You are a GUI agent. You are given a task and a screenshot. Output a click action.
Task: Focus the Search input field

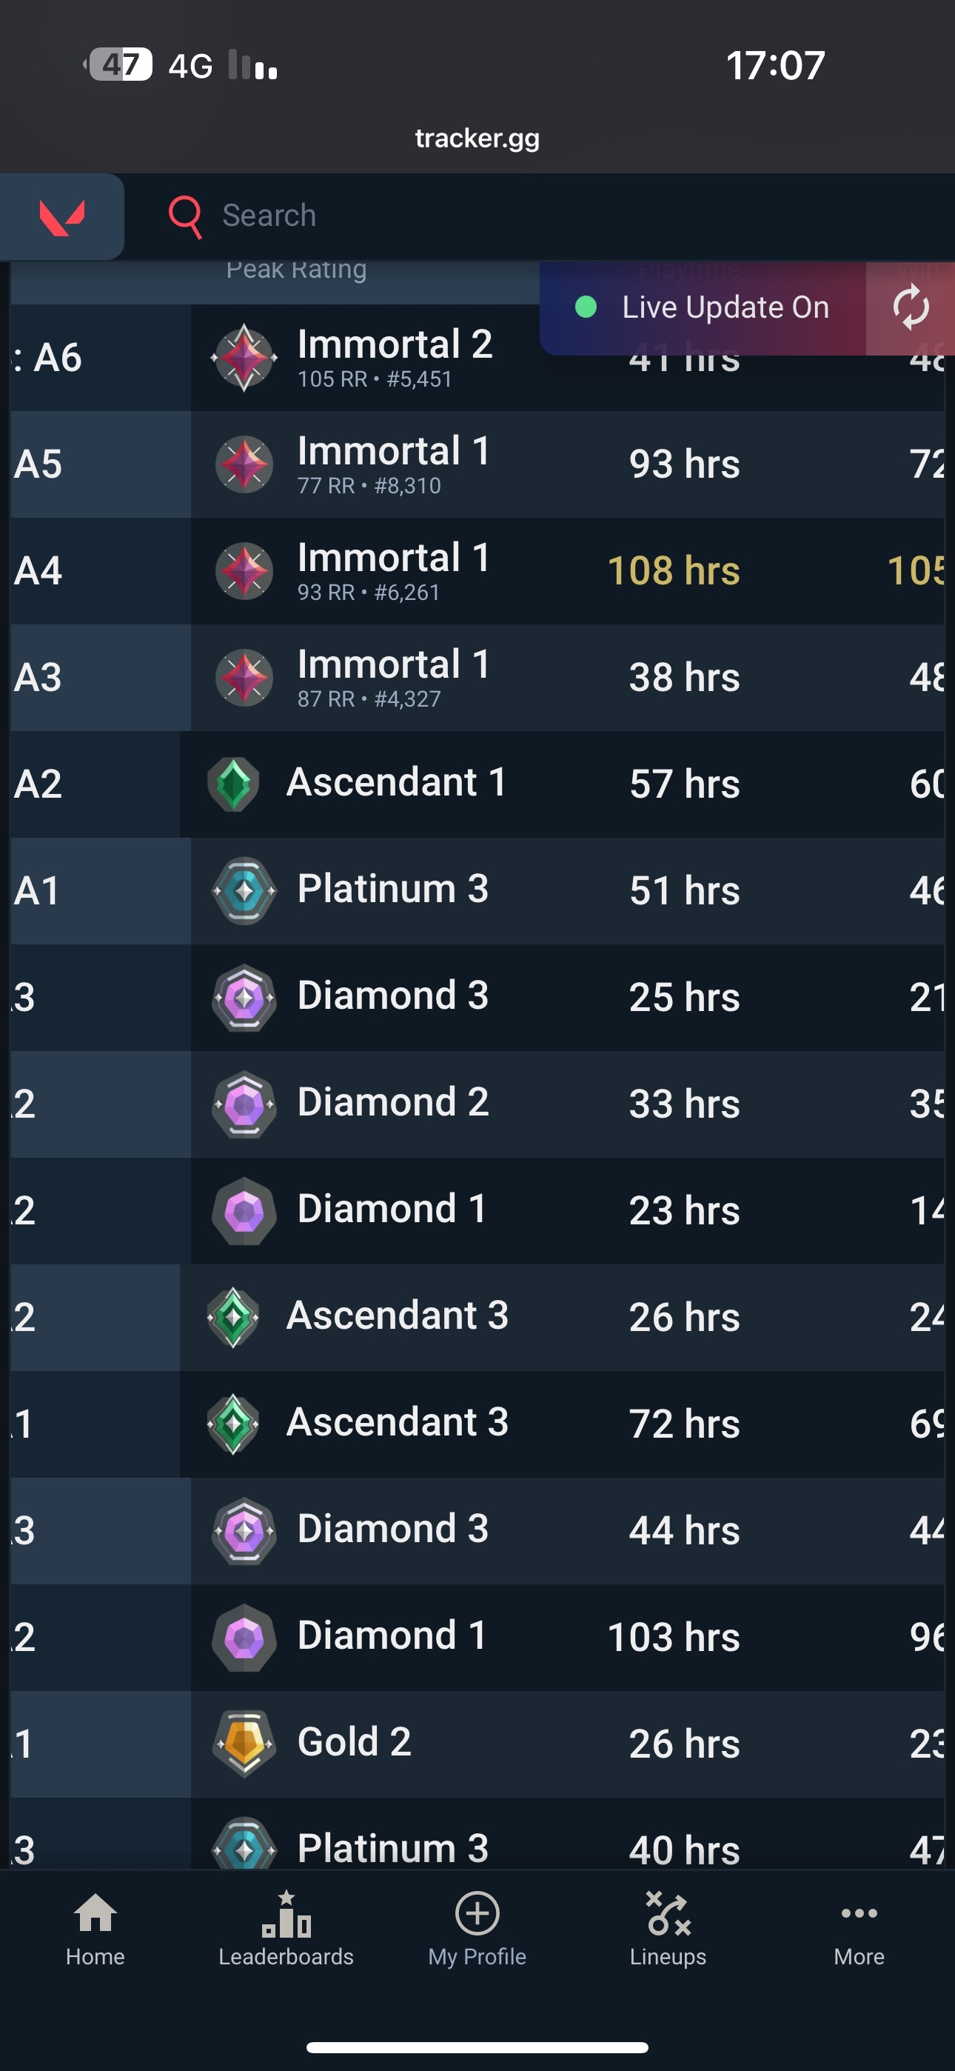[483, 216]
